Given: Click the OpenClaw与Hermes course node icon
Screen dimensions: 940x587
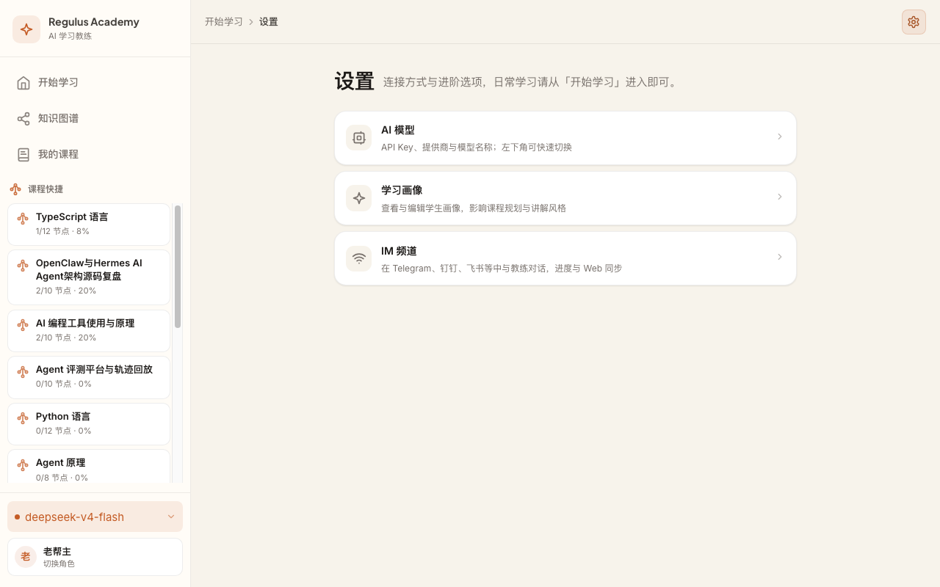Looking at the screenshot, I should pos(23,264).
